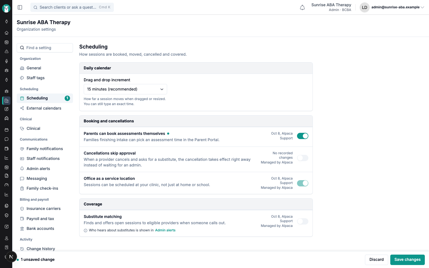Click the round N badge at bottom left
The height and width of the screenshot is (268, 429).
pyautogui.click(x=11, y=257)
